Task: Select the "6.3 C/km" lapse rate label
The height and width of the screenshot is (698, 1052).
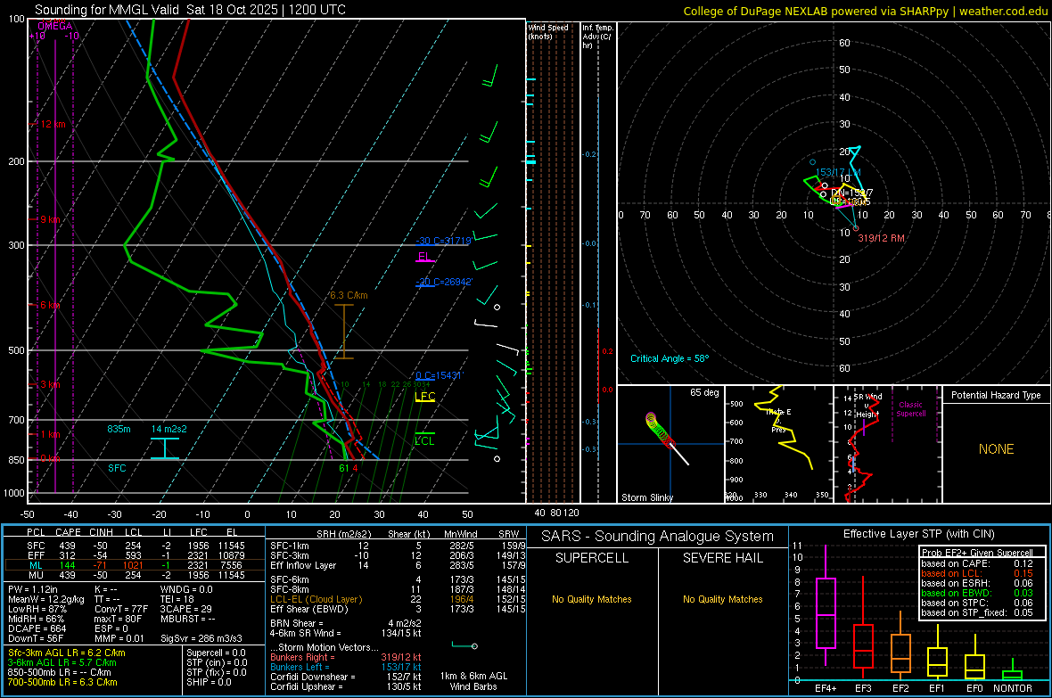Action: [x=349, y=295]
